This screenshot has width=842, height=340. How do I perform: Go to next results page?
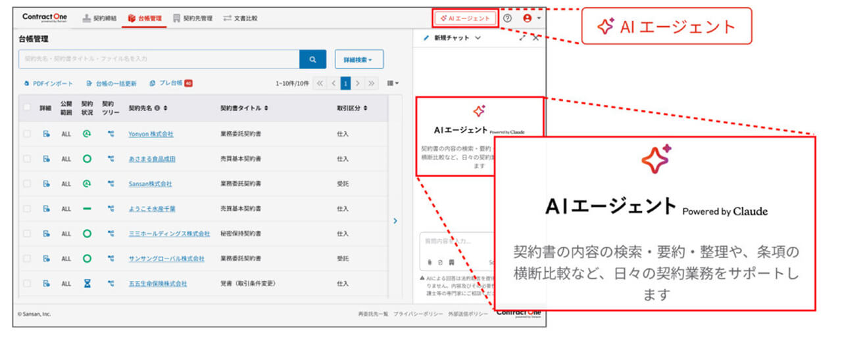(x=357, y=83)
